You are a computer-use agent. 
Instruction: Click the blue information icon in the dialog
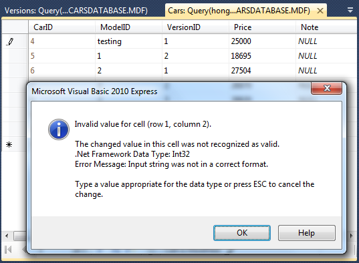(x=59, y=129)
